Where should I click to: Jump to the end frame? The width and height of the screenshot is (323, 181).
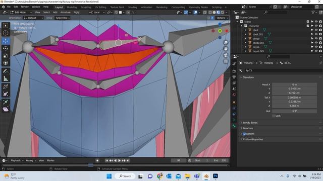pyautogui.click(x=128, y=161)
